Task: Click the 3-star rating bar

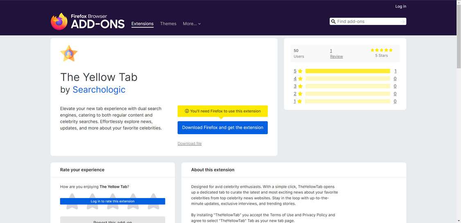Action: tap(348, 86)
